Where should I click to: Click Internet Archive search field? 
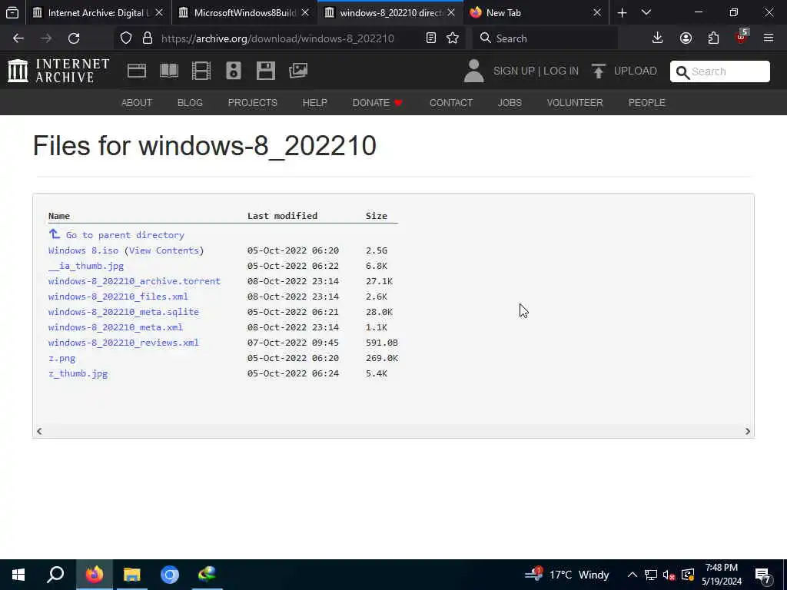[719, 71]
